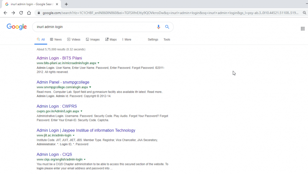Go back to the previous page
308x174 pixels.
coord(5,13)
